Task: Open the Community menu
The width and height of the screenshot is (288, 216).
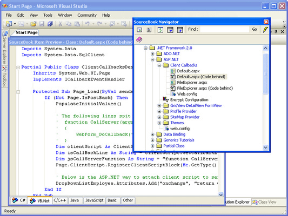Action: pos(87,15)
